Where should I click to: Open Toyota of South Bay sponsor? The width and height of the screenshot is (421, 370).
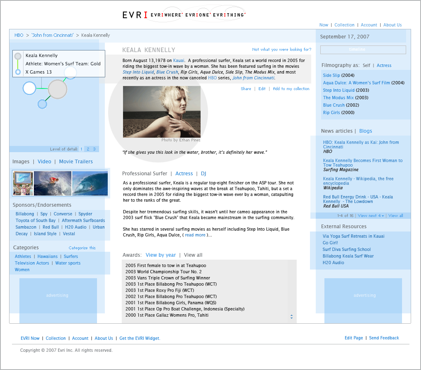35,220
